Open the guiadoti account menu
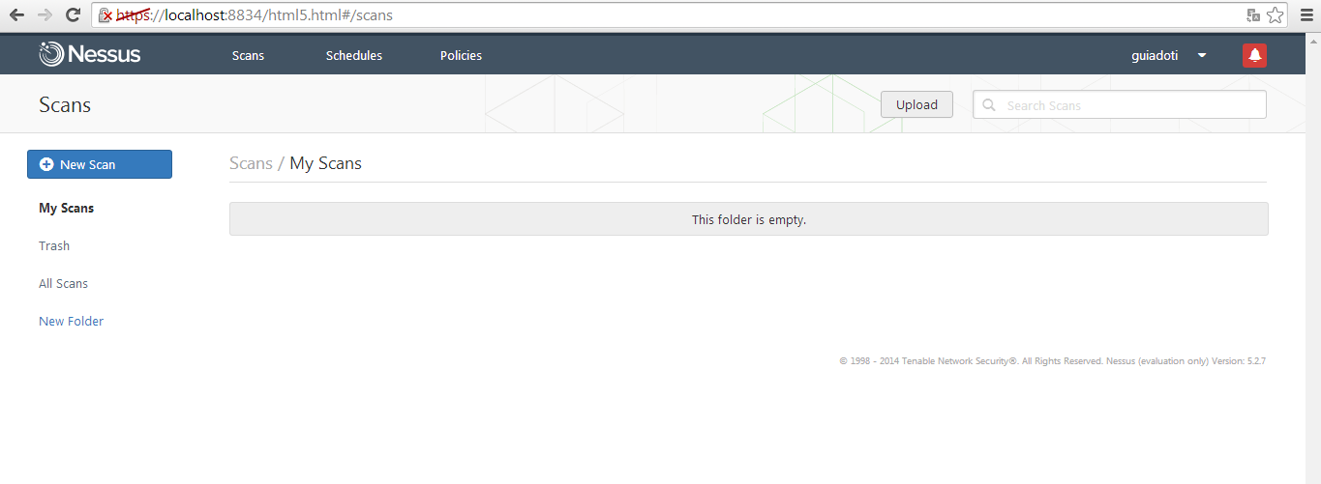The image size is (1321, 484). coord(1155,55)
